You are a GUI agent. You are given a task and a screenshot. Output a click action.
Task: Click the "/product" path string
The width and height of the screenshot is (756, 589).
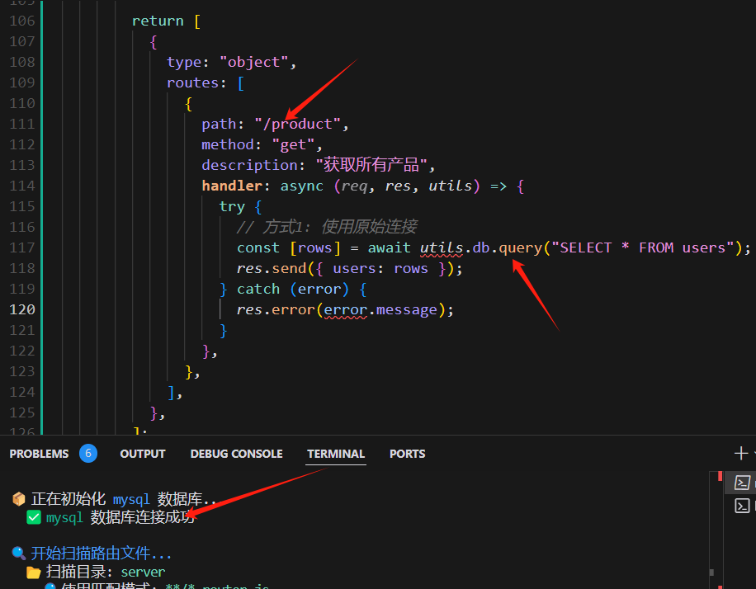pos(297,125)
